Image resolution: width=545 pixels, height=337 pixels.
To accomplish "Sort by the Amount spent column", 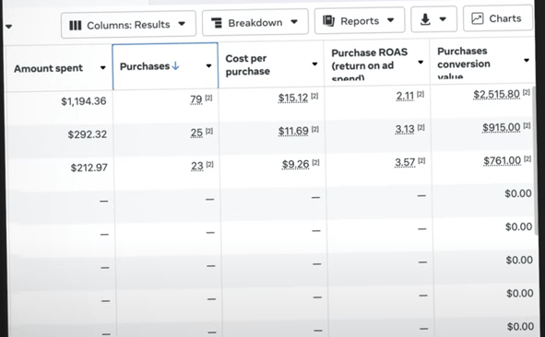I will (48, 68).
